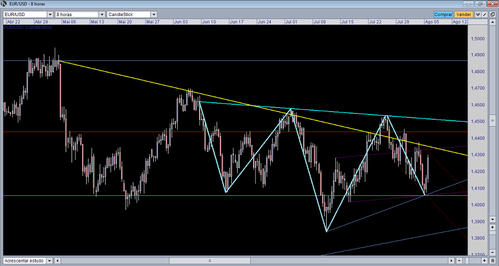Click the R reset chart button
499x266 pixels.
click(x=493, y=261)
